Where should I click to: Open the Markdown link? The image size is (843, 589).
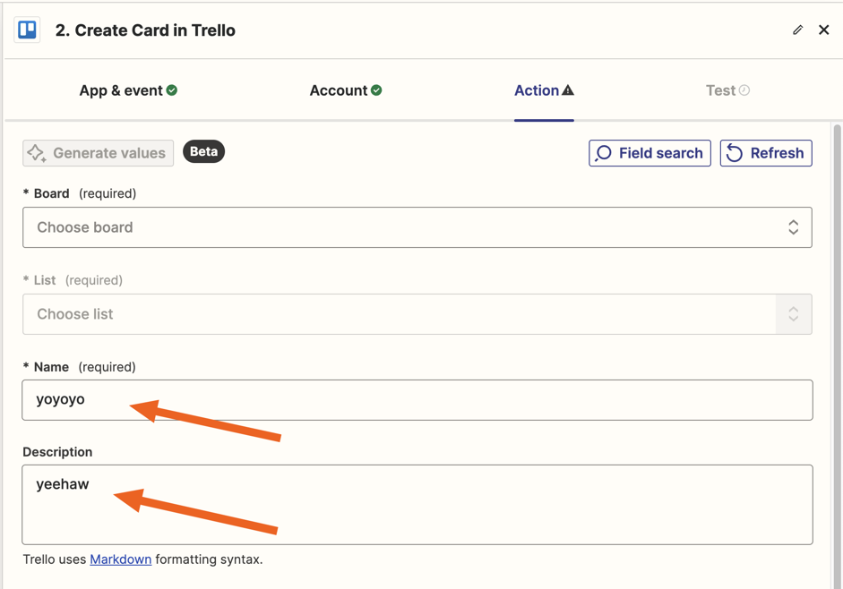[x=120, y=559]
